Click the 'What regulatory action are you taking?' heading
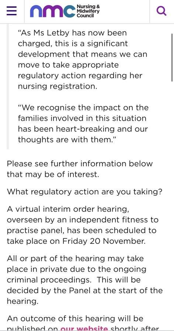The height and width of the screenshot is (331, 174). click(x=85, y=192)
